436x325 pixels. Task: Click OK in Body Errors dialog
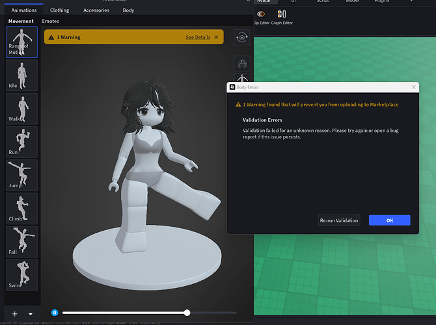tap(390, 220)
